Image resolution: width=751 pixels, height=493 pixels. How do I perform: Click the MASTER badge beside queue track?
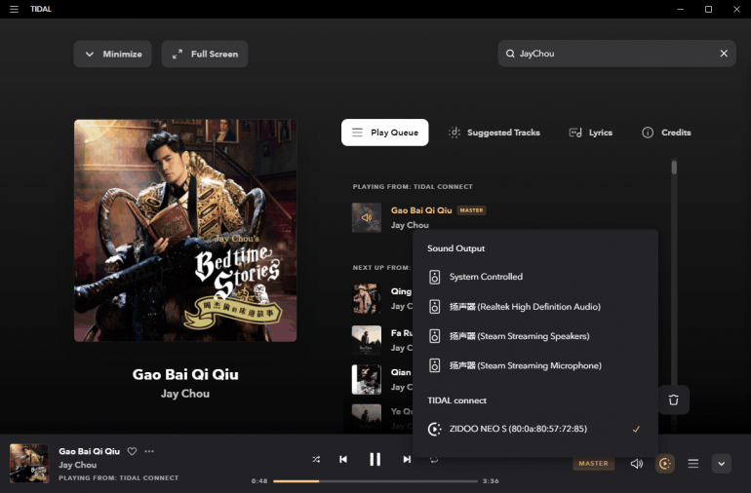click(x=471, y=210)
